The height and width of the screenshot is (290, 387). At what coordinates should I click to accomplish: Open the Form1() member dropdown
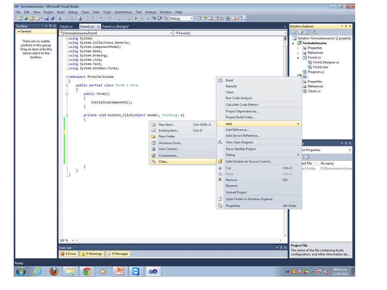286,33
